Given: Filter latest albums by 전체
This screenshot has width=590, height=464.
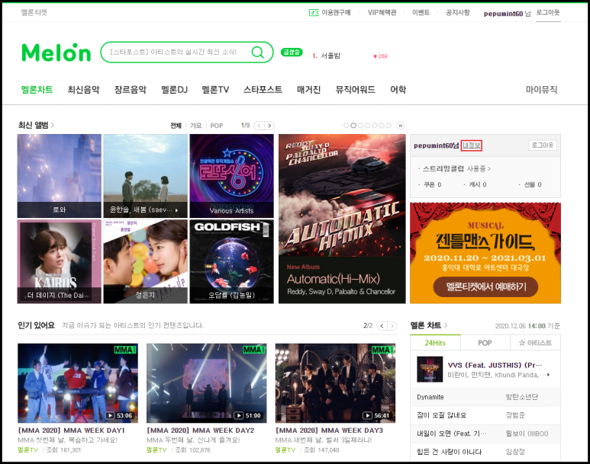Looking at the screenshot, I should [x=176, y=126].
